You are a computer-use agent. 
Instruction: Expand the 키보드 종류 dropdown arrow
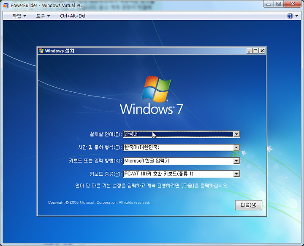[x=236, y=174]
